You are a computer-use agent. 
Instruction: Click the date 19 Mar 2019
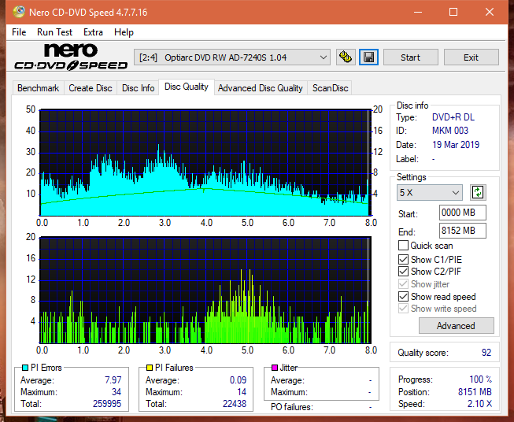coord(456,145)
